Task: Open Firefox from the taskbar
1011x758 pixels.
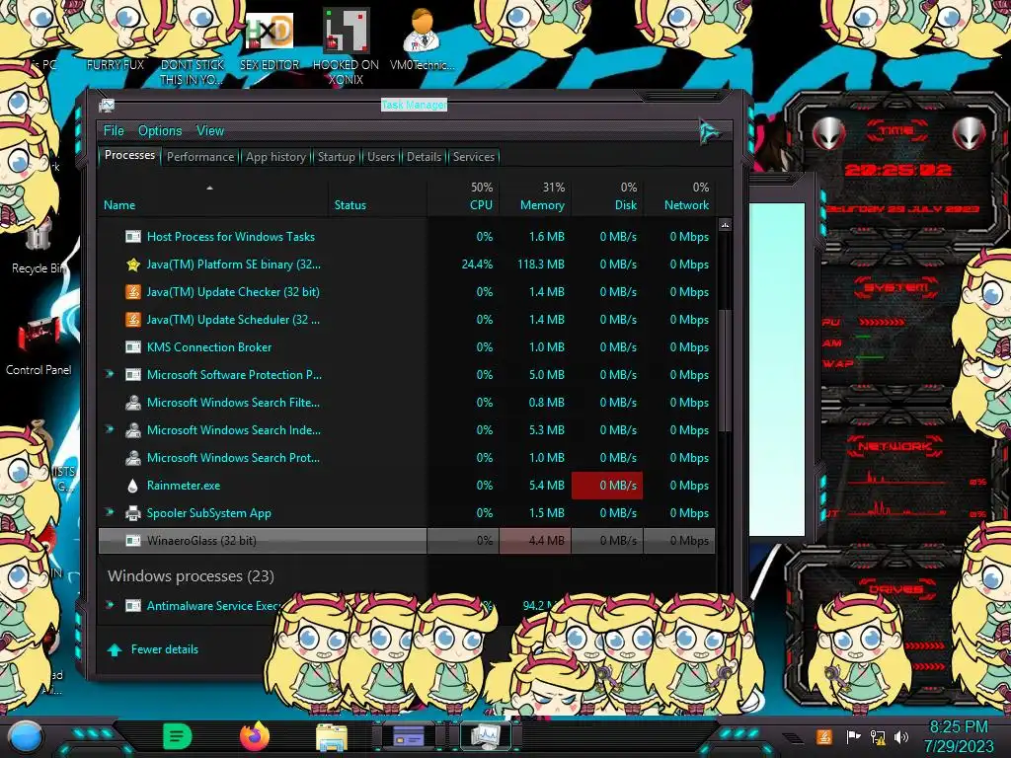Action: click(255, 736)
